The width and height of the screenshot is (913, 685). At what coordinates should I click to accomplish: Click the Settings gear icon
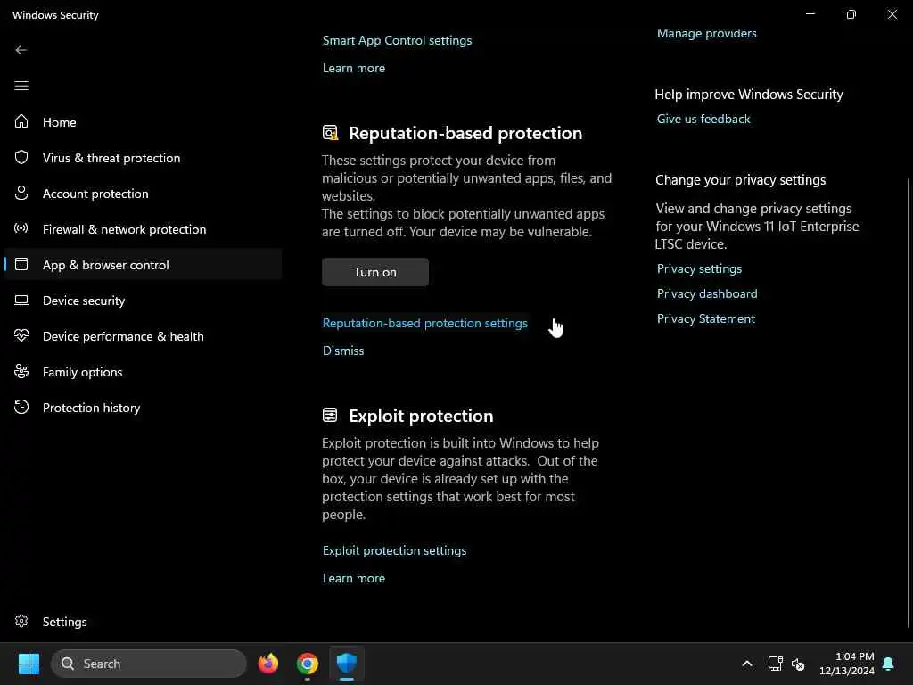tap(21, 622)
